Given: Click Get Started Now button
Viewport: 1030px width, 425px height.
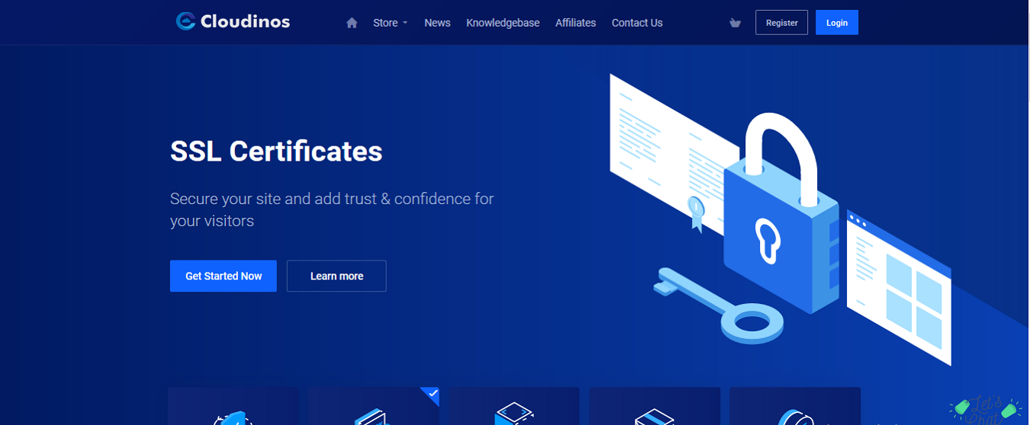Looking at the screenshot, I should coord(224,276).
